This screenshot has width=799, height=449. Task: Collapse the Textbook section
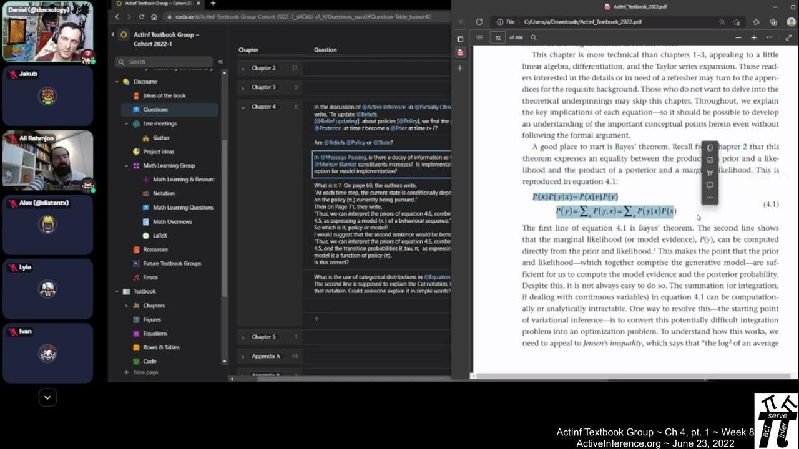coord(117,291)
